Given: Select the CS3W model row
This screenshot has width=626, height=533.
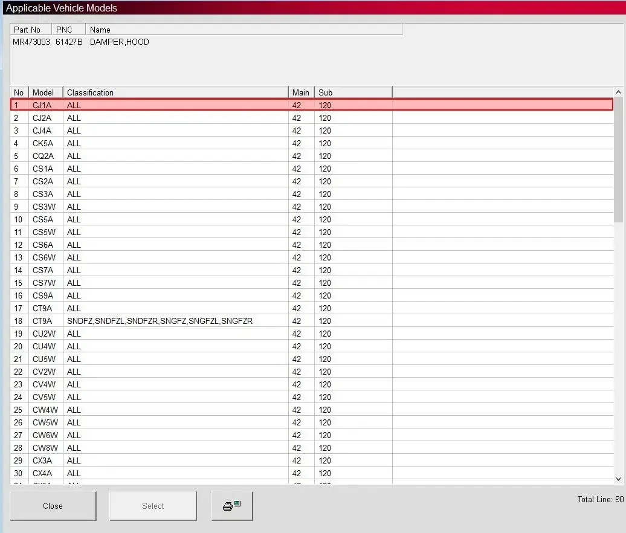Looking at the screenshot, I should (x=311, y=207).
